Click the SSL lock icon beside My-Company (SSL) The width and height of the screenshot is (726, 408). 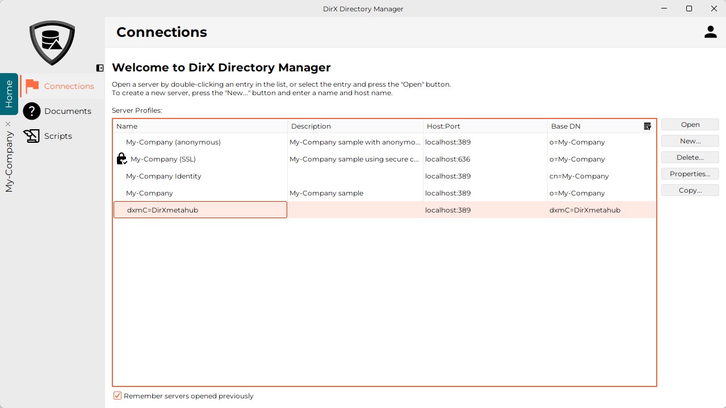point(121,159)
